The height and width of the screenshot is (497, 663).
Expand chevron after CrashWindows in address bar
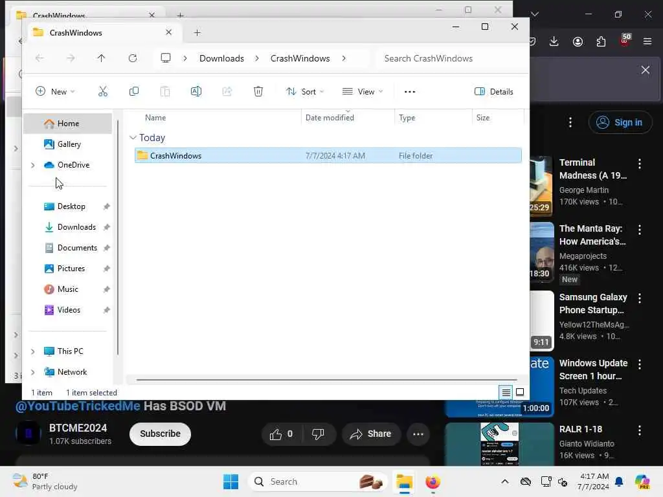point(344,58)
